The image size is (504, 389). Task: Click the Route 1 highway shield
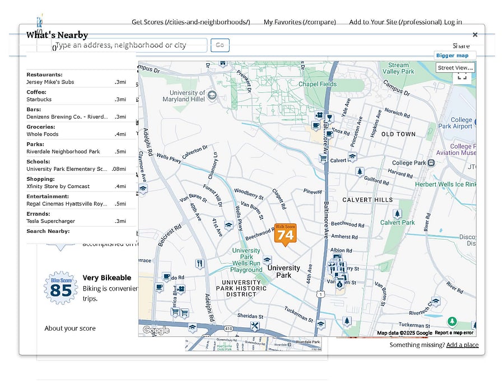click(x=320, y=294)
